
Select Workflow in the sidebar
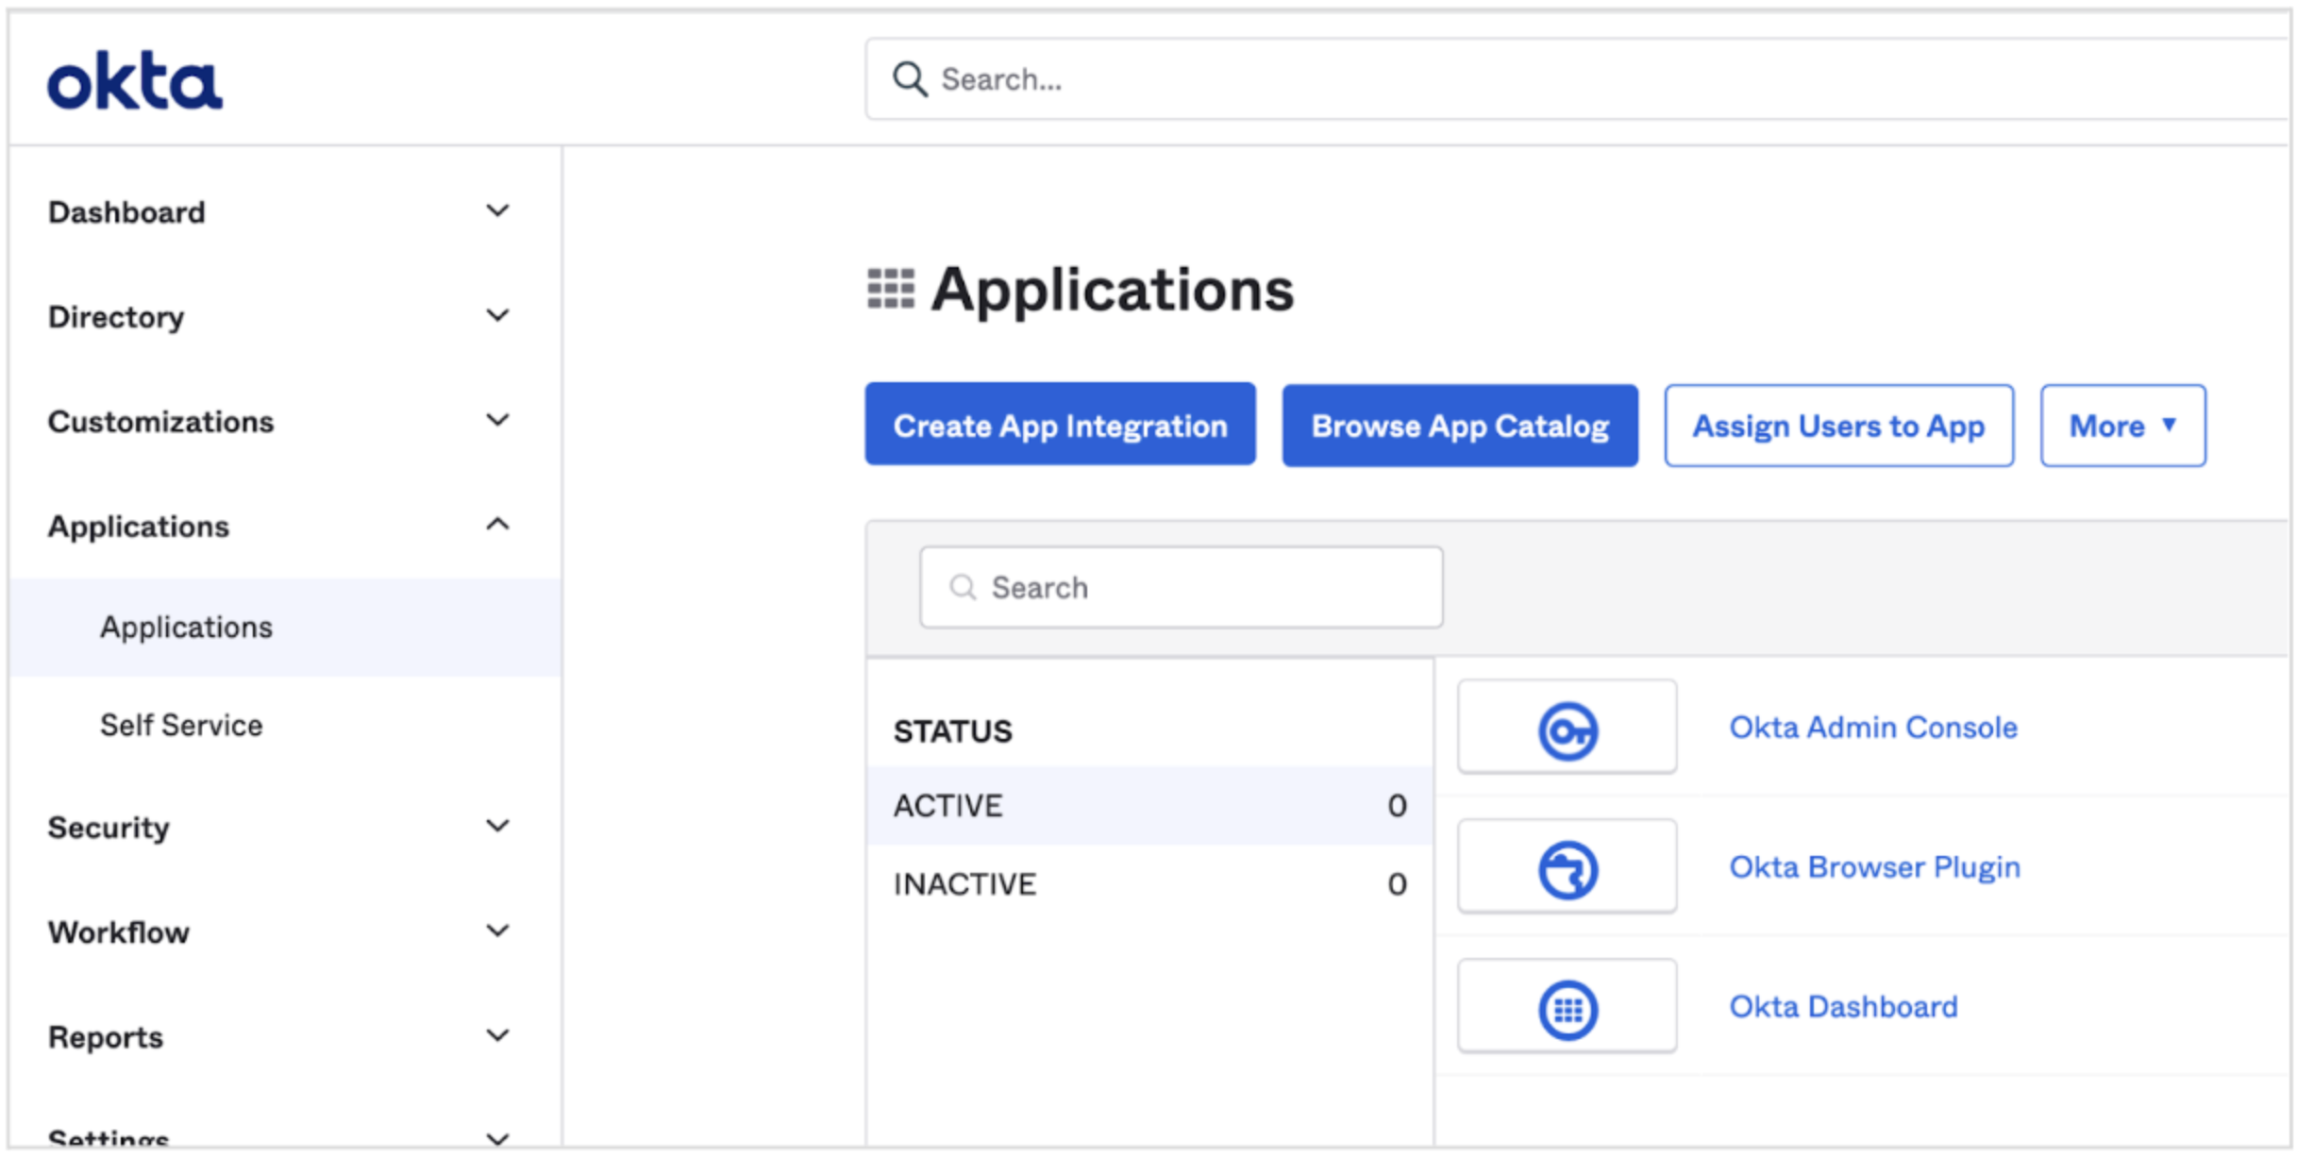click(119, 932)
